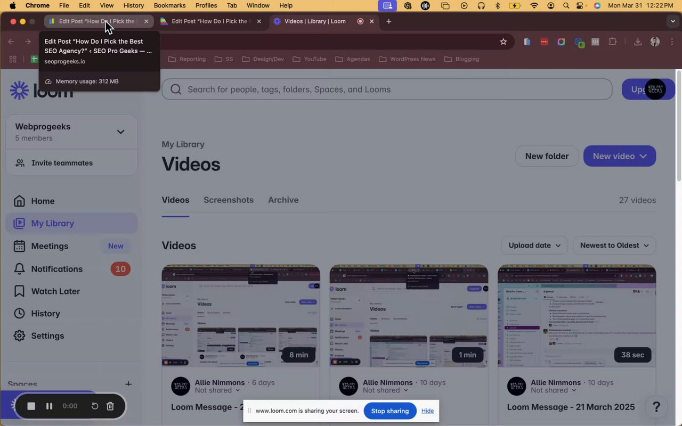Screen dimensions: 682x426
Task: Open the Reporting bookmarks folder
Action: point(187,59)
